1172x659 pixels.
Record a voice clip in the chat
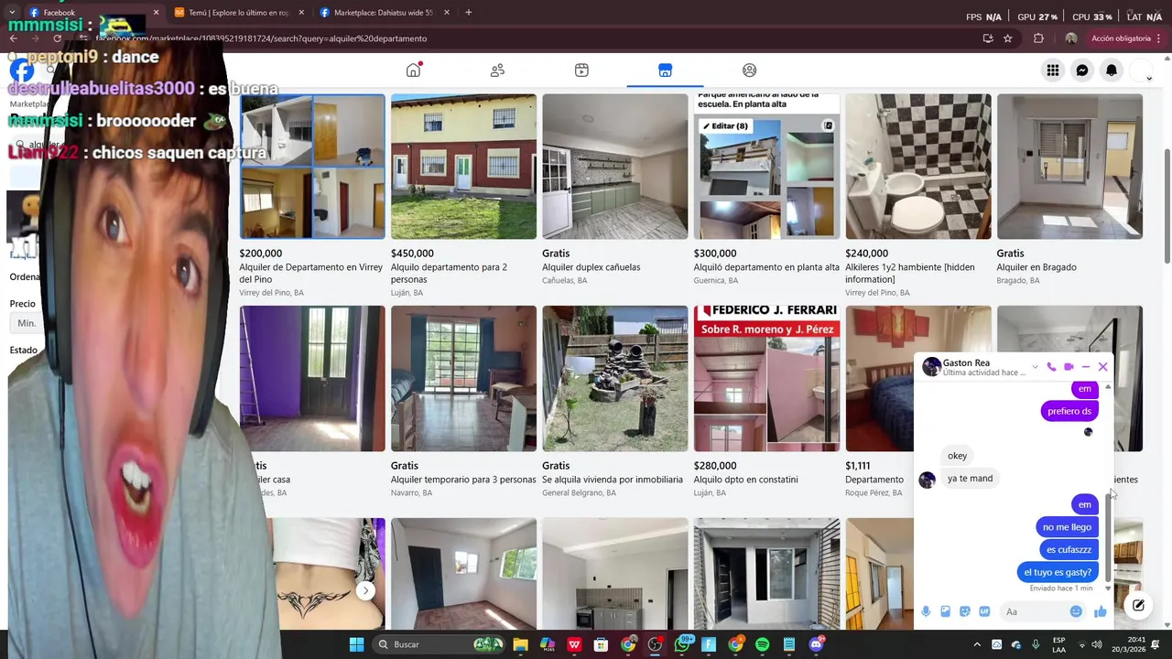(926, 611)
